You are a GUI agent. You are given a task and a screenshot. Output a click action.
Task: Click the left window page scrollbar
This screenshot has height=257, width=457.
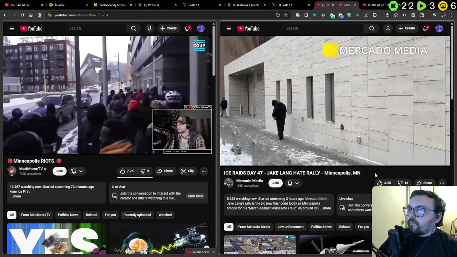tap(214, 50)
